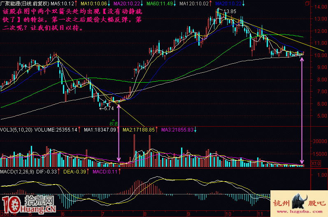The width and height of the screenshot is (328, 217).
Task: Click the 6.00 price axis label
Action: pyautogui.click(x=322, y=104)
